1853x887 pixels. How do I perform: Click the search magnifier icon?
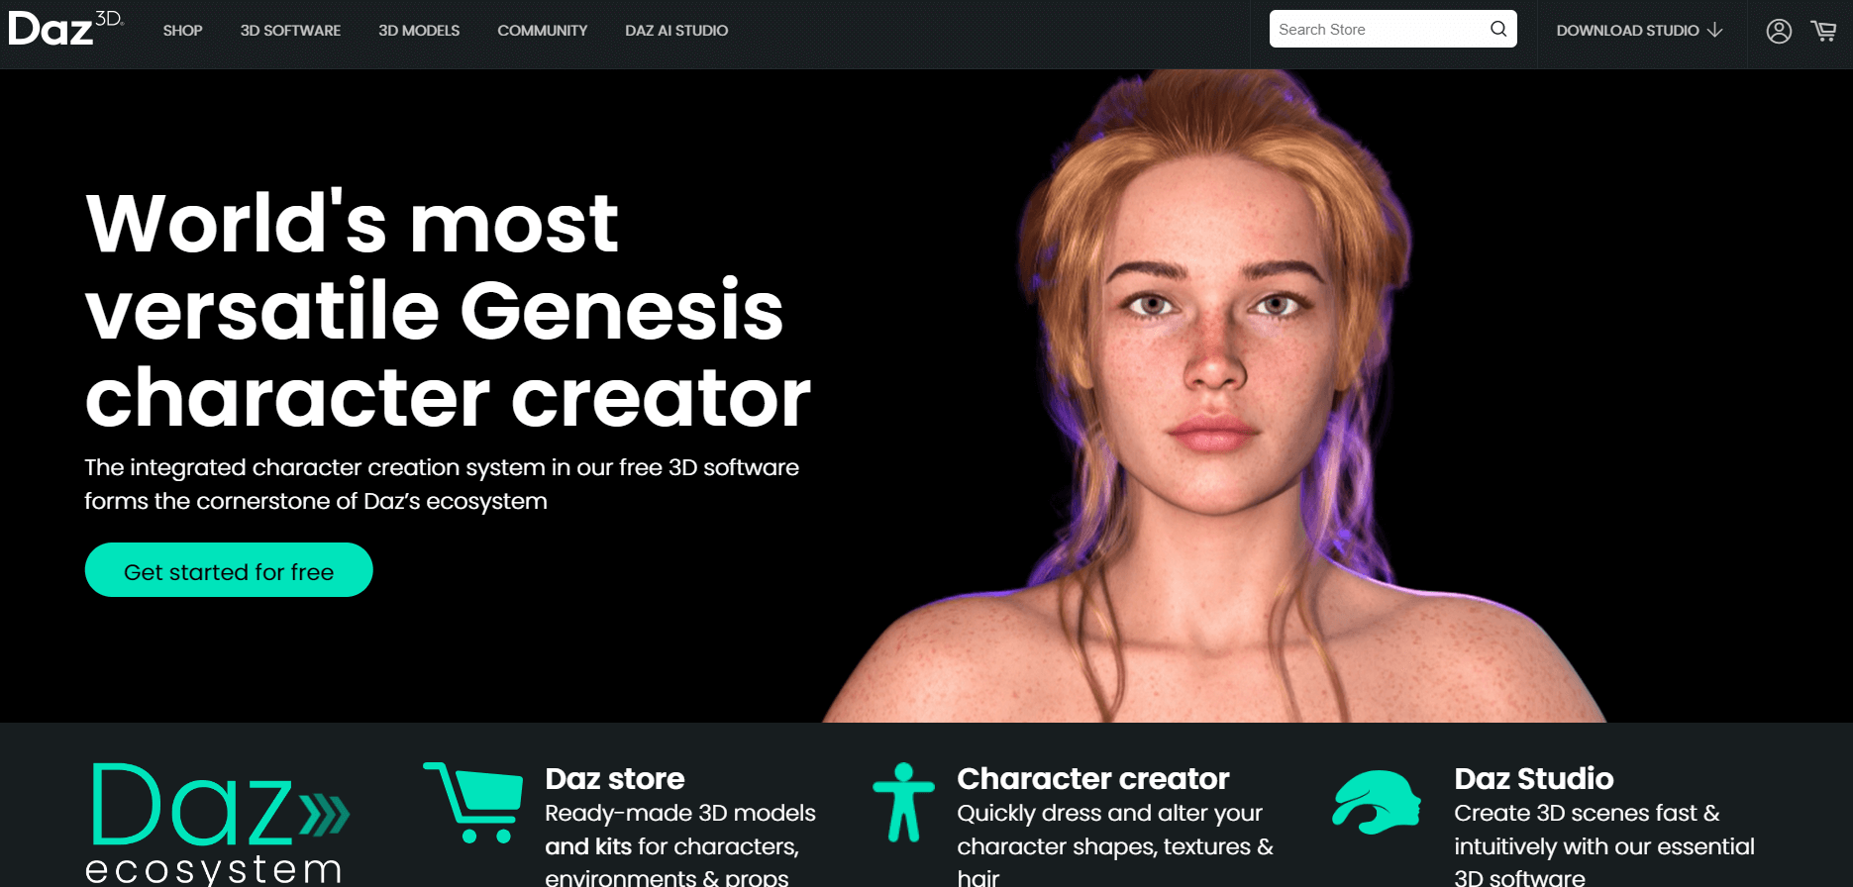click(x=1498, y=29)
